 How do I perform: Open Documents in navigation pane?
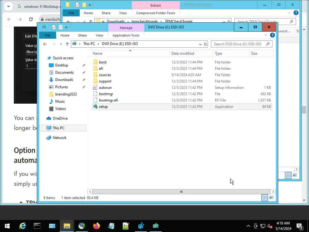(x=64, y=72)
